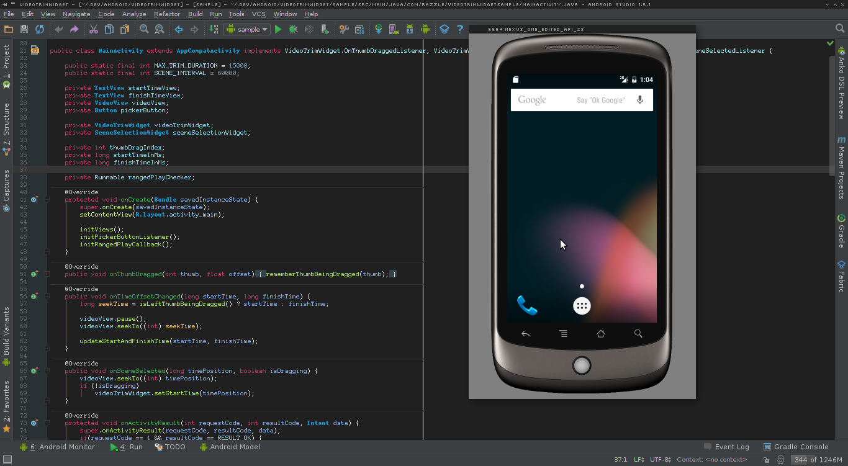Open the SDK Manager icon
Screen dimensions: 848x466
coord(410,29)
